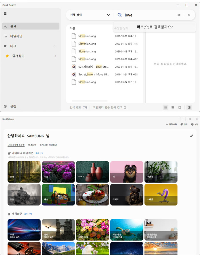Select the 021.비(Rain) - Love Story file

pos(105,67)
